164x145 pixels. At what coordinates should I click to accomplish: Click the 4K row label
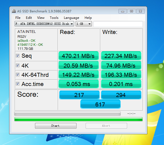25,66
